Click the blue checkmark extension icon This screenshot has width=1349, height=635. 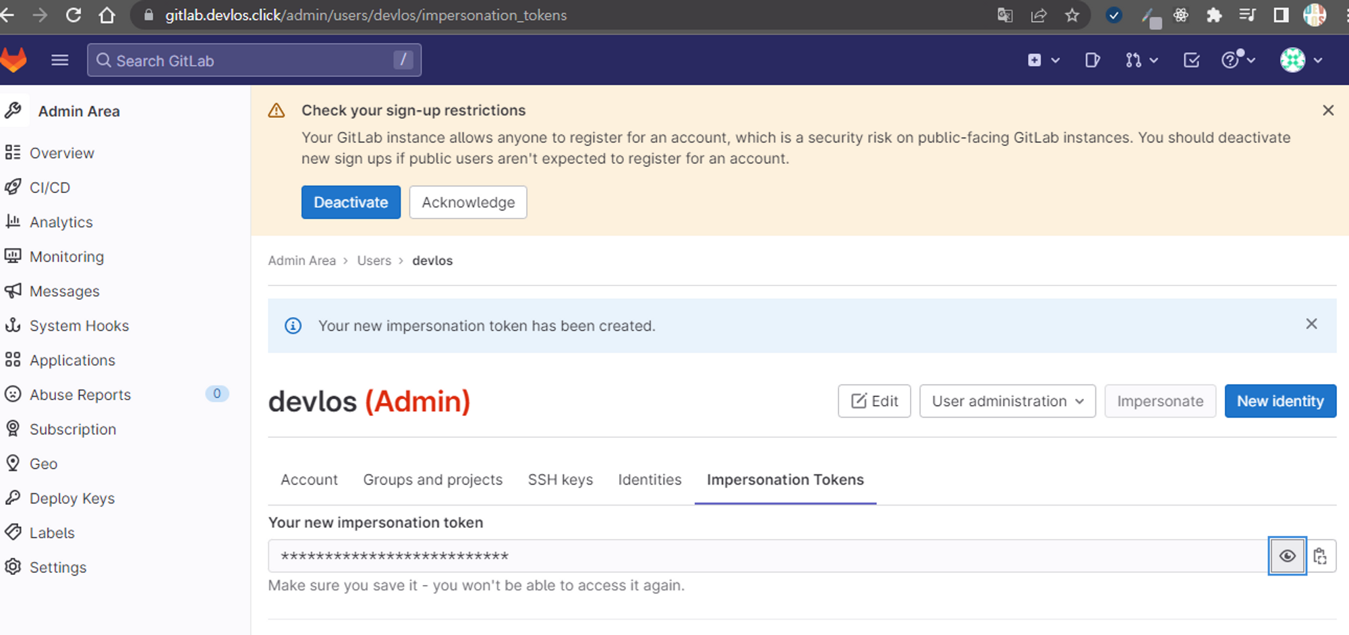tap(1114, 15)
